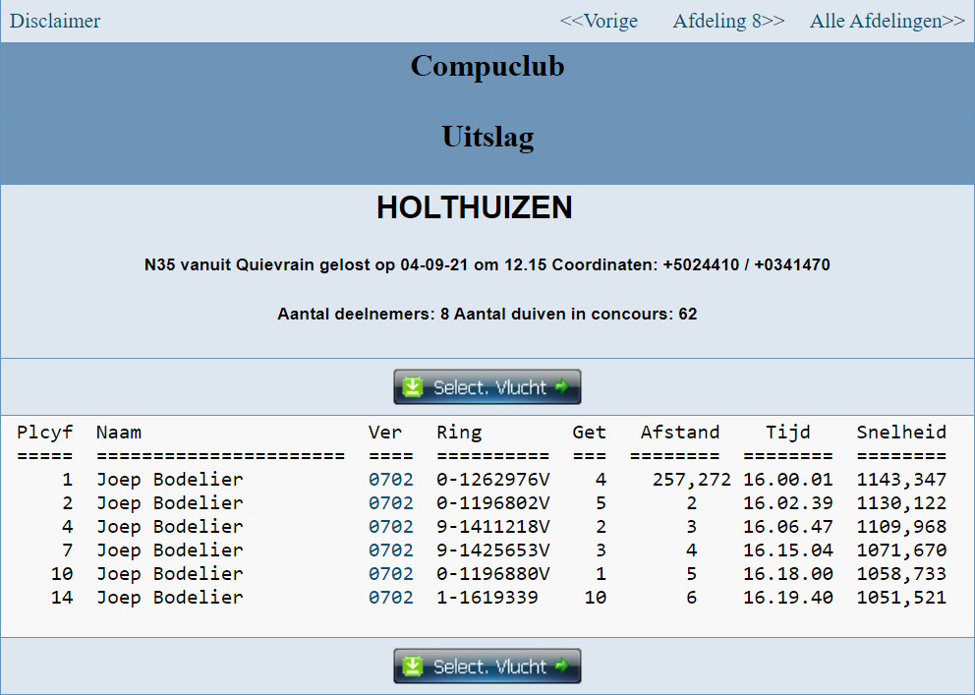Click the Tijd column header
Screen dimensions: 975x695
pos(788,433)
